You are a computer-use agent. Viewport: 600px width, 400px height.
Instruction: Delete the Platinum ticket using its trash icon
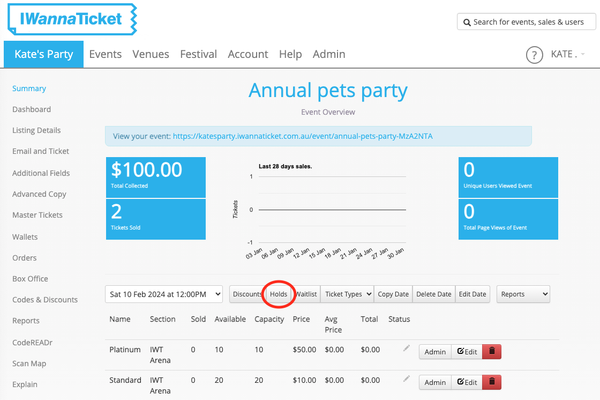click(491, 351)
